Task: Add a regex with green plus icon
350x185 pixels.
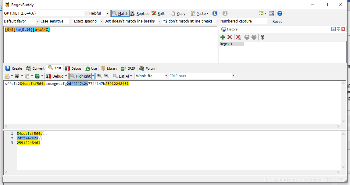Action: click(223, 37)
